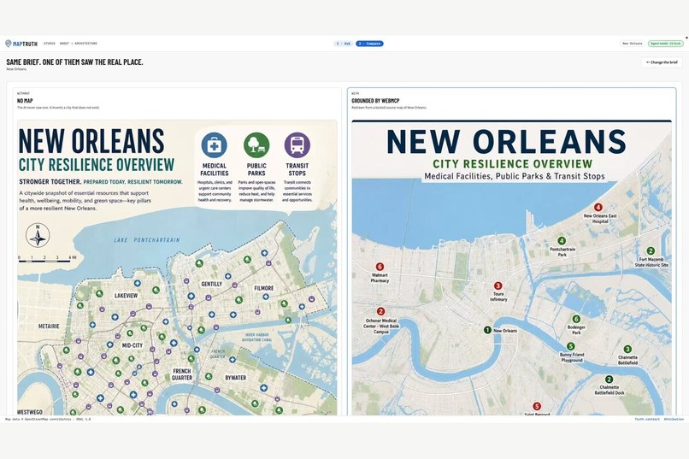Click the Transit Stops legend icon
This screenshot has width=689, height=459.
(297, 145)
